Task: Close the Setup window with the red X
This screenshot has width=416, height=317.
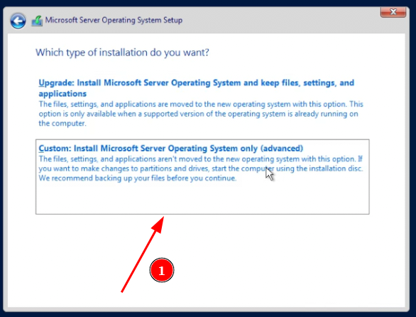Action: [x=393, y=12]
